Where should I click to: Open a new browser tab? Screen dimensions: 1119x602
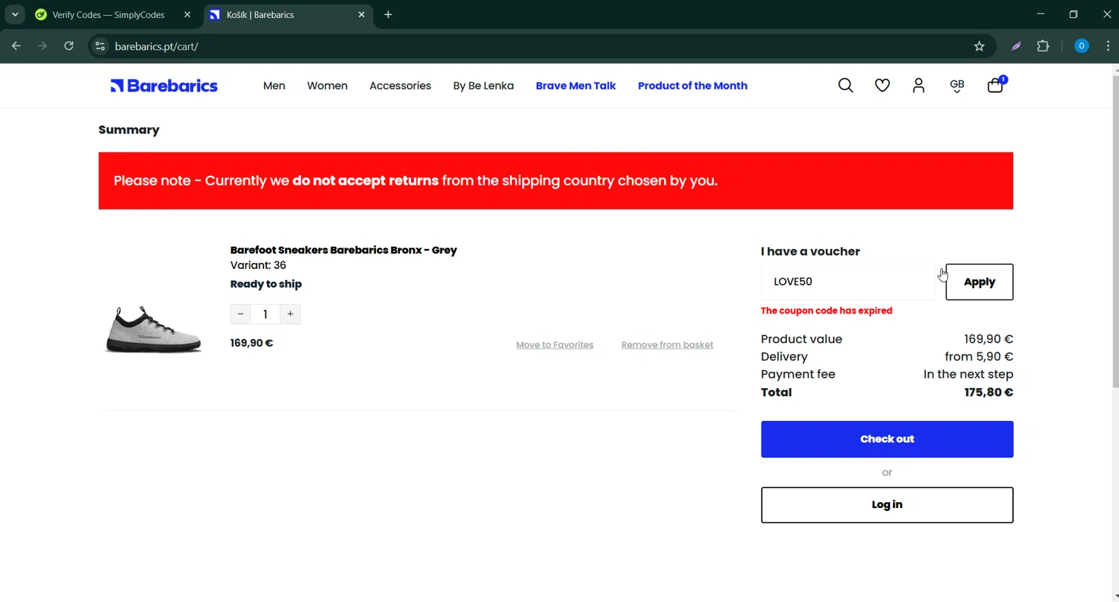click(x=388, y=14)
